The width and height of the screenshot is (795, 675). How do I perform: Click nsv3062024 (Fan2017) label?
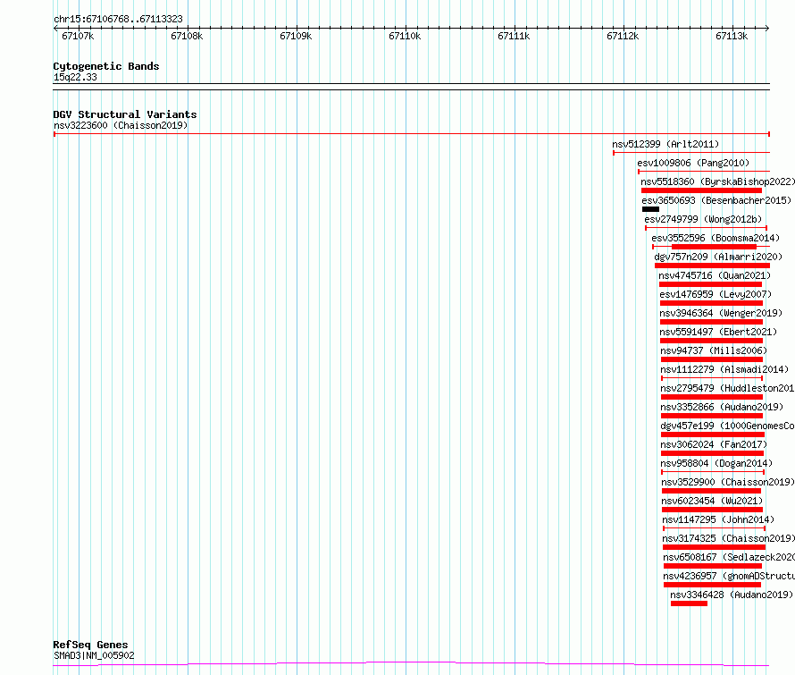click(x=714, y=444)
